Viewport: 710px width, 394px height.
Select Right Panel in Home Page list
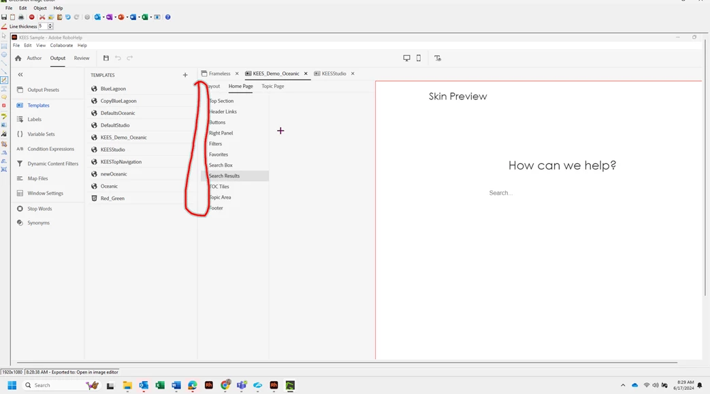(221, 133)
